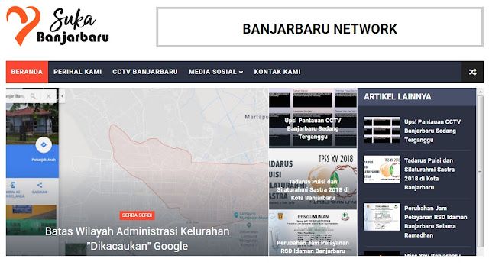The width and height of the screenshot is (489, 275).
Task: Click the Kirim ke Ponsel Anda icon
Action: (13, 185)
